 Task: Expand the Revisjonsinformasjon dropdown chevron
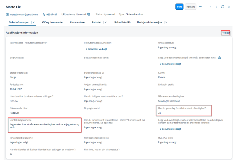point(166,22)
